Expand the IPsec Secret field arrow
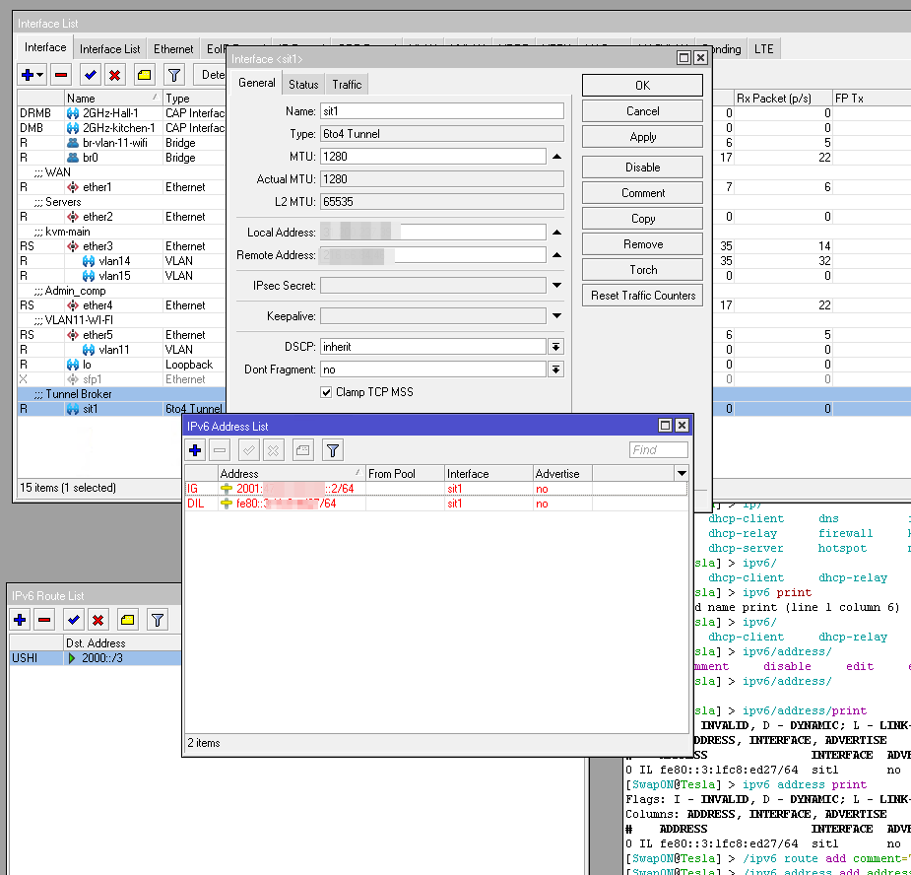The image size is (911, 875). (556, 286)
